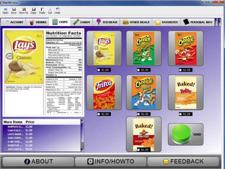Switch to the Other Meals tab

136,22
